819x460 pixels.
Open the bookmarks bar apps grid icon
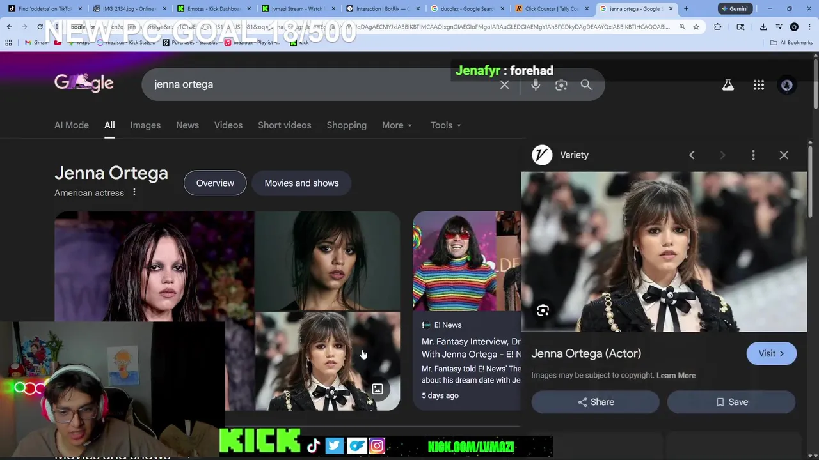point(8,42)
